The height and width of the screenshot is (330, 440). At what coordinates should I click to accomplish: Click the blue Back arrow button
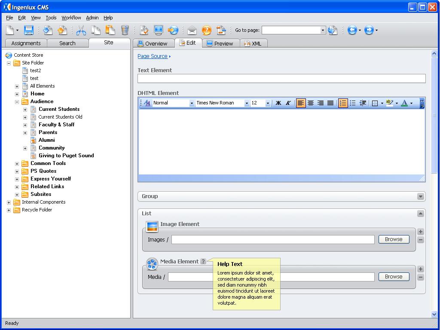pyautogui.click(x=352, y=30)
